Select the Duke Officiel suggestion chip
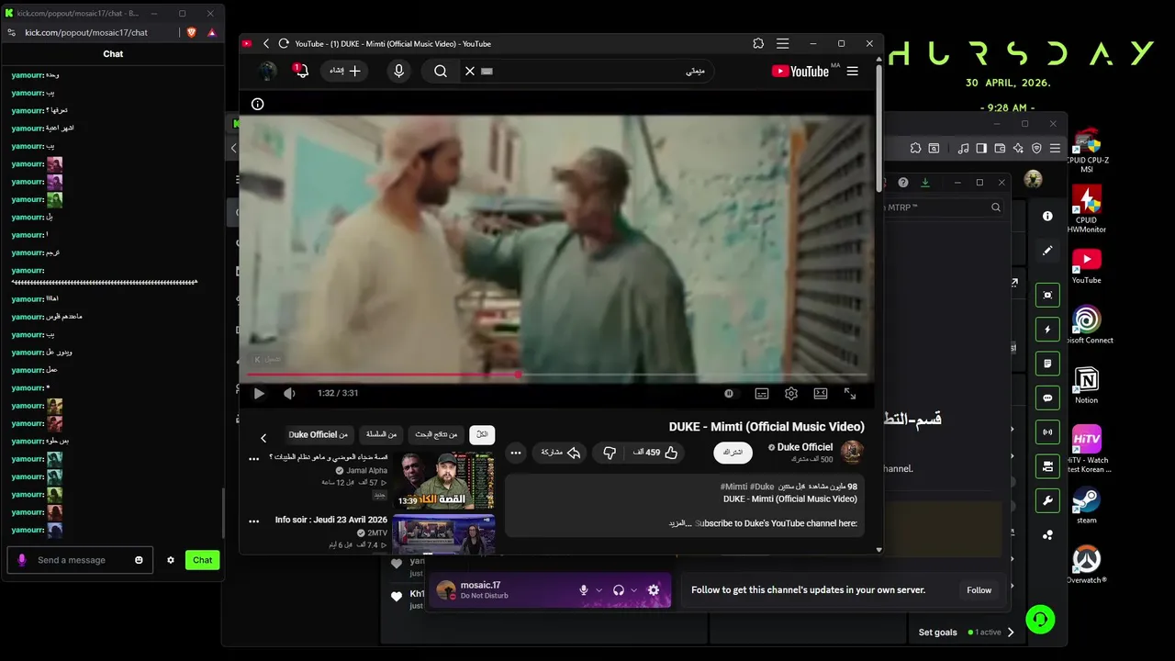This screenshot has height=661, width=1175. [319, 434]
